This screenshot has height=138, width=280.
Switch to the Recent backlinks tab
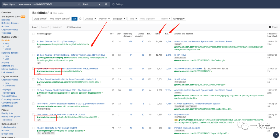(44, 27)
